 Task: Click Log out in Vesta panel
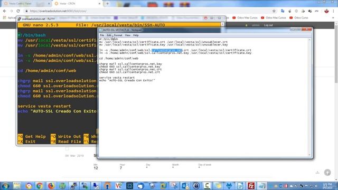(x=268, y=25)
